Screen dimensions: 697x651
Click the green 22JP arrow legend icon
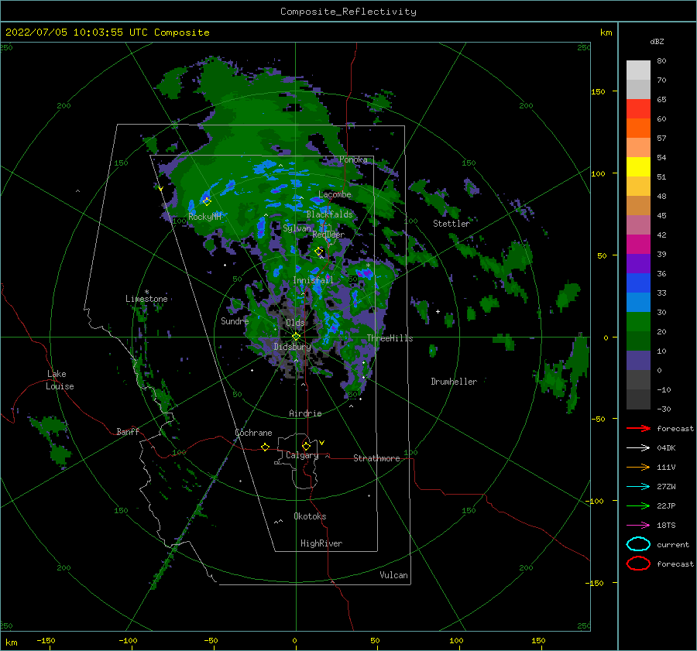tap(638, 505)
